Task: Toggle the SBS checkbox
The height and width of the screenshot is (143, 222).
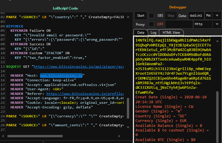Action: tap(151, 16)
